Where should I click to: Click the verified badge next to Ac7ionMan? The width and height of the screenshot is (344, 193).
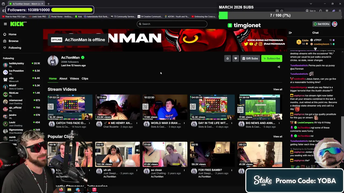tap(83, 57)
